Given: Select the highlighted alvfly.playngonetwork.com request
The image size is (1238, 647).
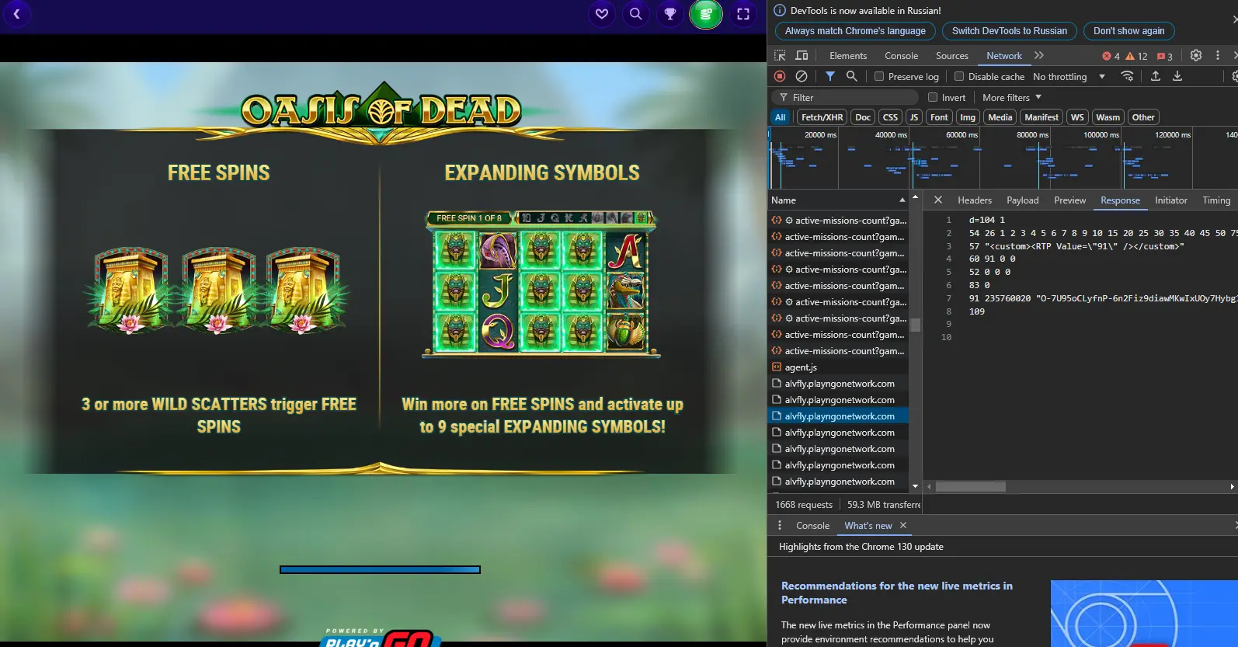Looking at the screenshot, I should [x=838, y=416].
